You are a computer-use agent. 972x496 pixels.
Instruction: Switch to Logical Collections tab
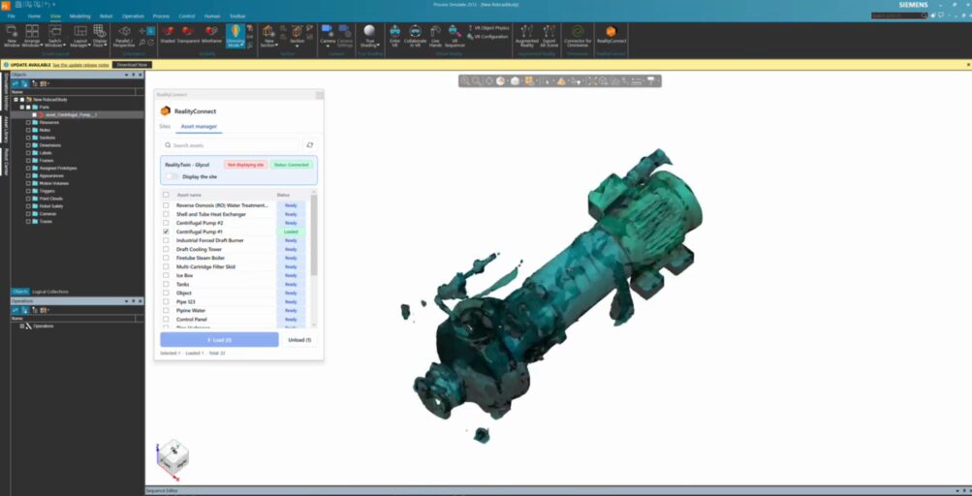[50, 292]
